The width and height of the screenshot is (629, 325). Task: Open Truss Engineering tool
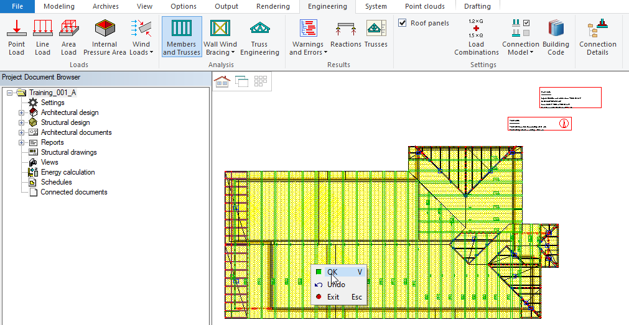(x=259, y=37)
